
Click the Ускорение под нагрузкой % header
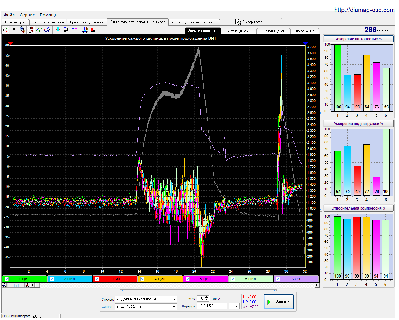coord(358,124)
